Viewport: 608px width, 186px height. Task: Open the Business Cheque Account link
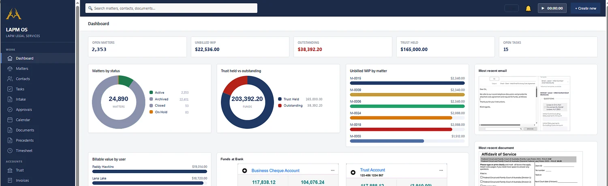click(276, 171)
